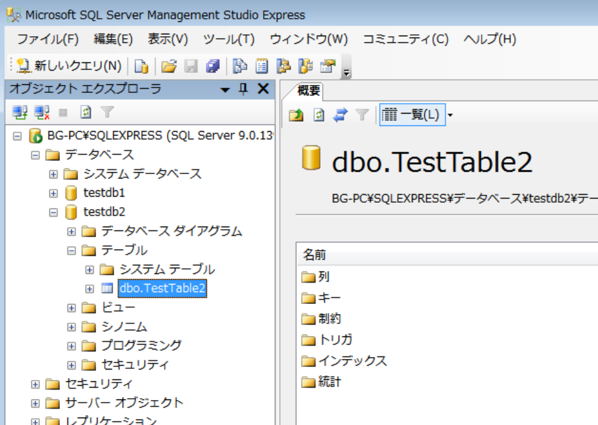Click the new file icon in toolbar
Viewport: 598px width, 425px height.
pyautogui.click(x=141, y=66)
